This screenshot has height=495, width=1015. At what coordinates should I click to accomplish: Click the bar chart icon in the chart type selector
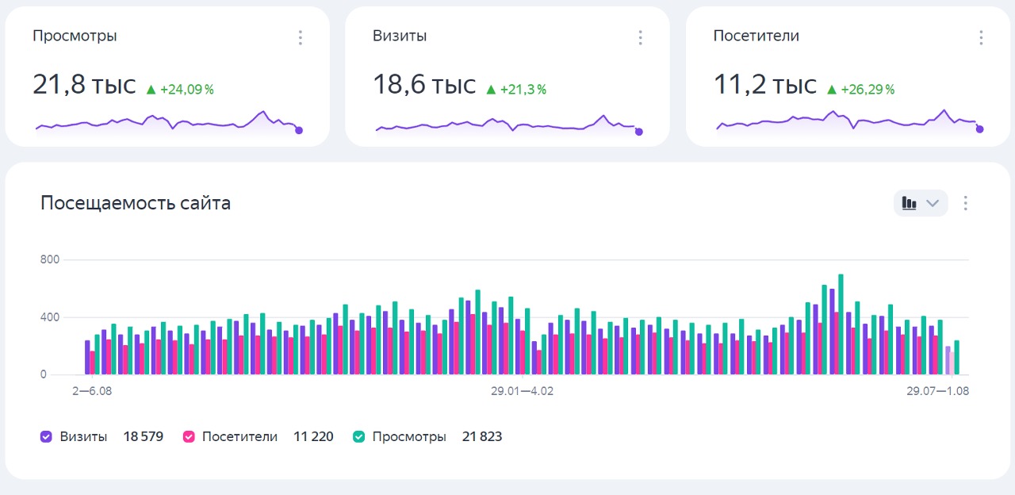[910, 203]
